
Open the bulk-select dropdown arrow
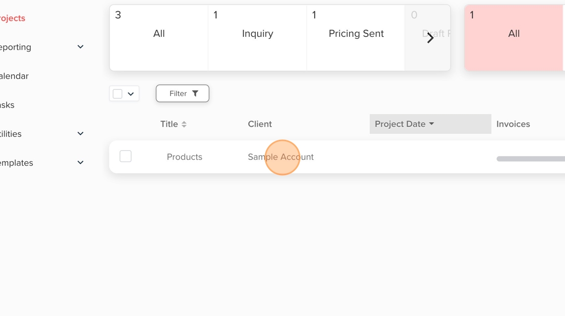[131, 94]
